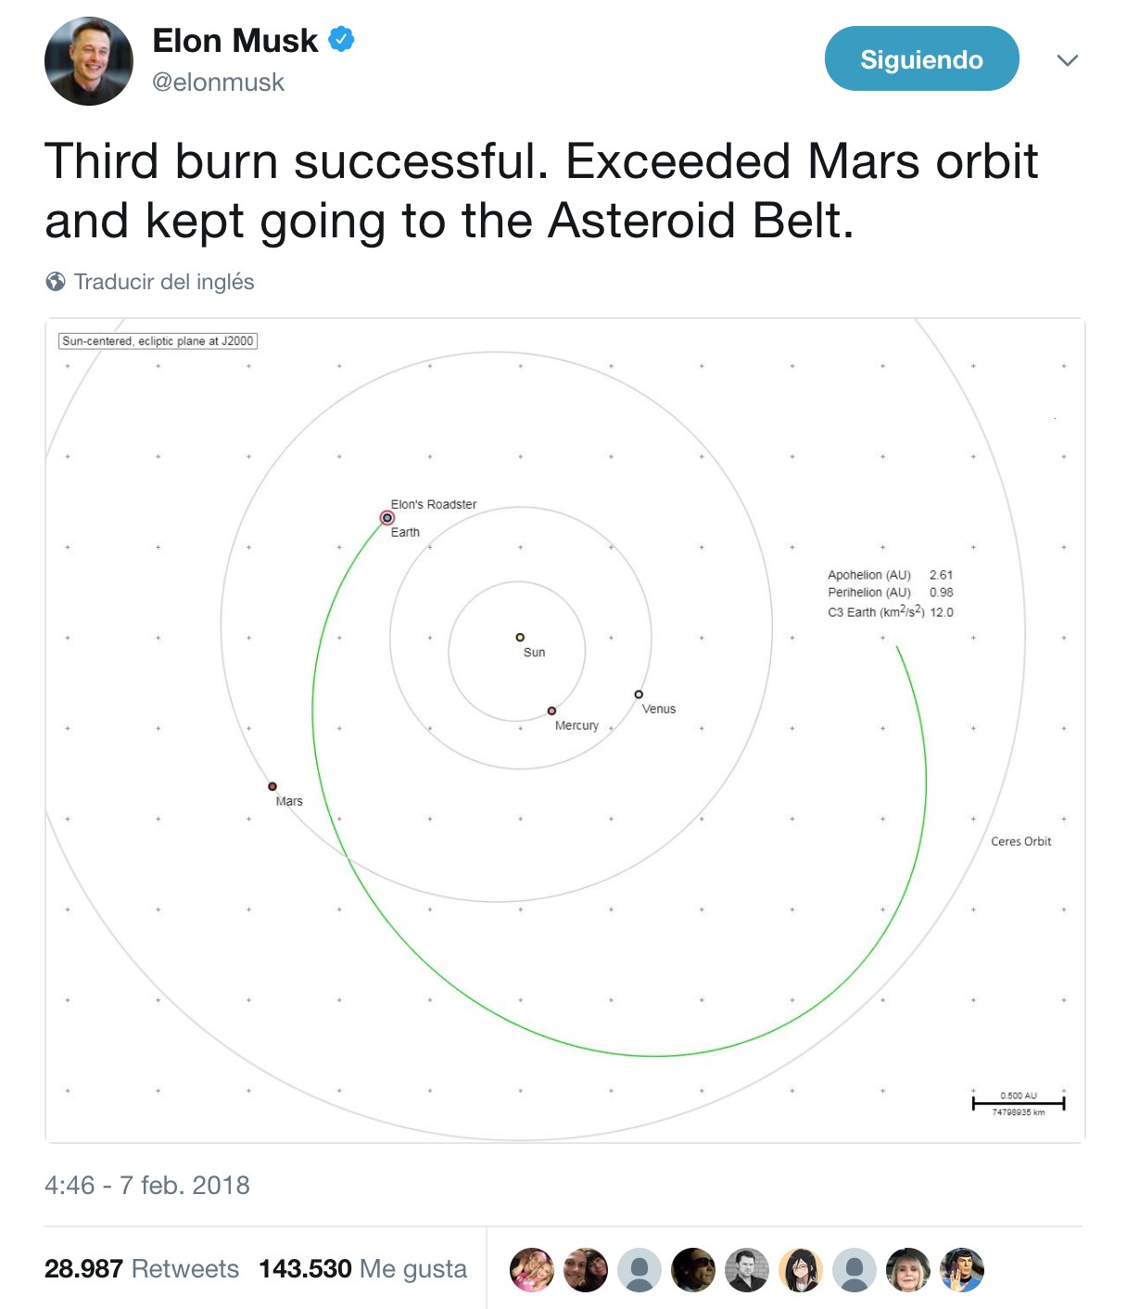Open the orbit diagram image
Image resolution: width=1127 pixels, height=1309 pixels.
tap(565, 731)
